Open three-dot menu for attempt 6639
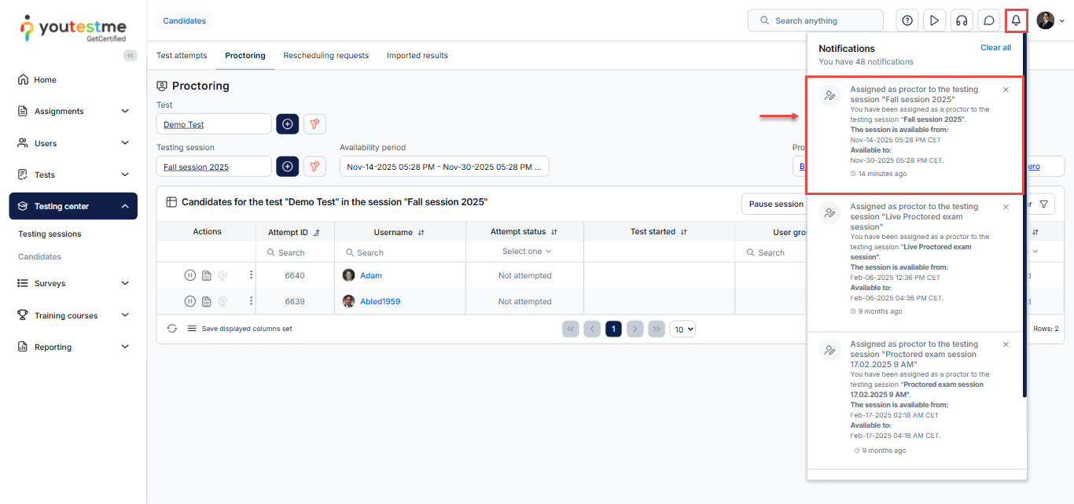 252,301
